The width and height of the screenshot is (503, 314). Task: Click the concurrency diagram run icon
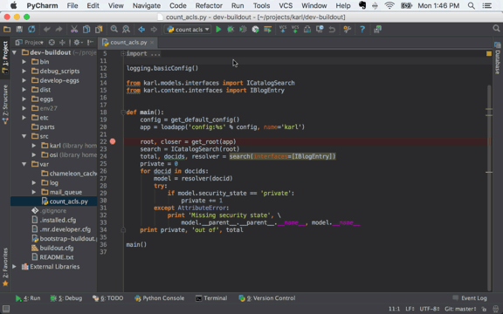(x=267, y=30)
